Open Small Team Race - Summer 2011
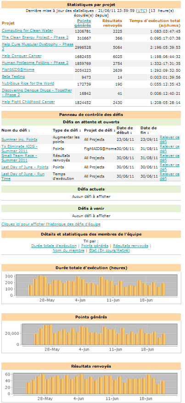This screenshot has height=403, width=185. pos(19,158)
